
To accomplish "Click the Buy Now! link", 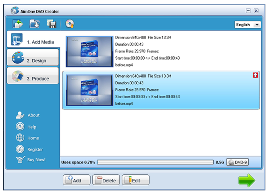I will 36,160.
